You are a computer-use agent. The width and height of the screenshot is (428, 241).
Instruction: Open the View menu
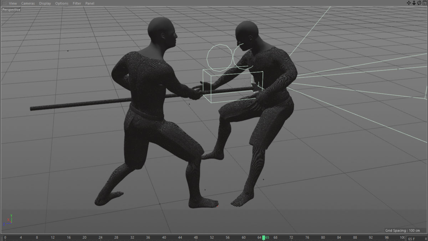coord(13,3)
